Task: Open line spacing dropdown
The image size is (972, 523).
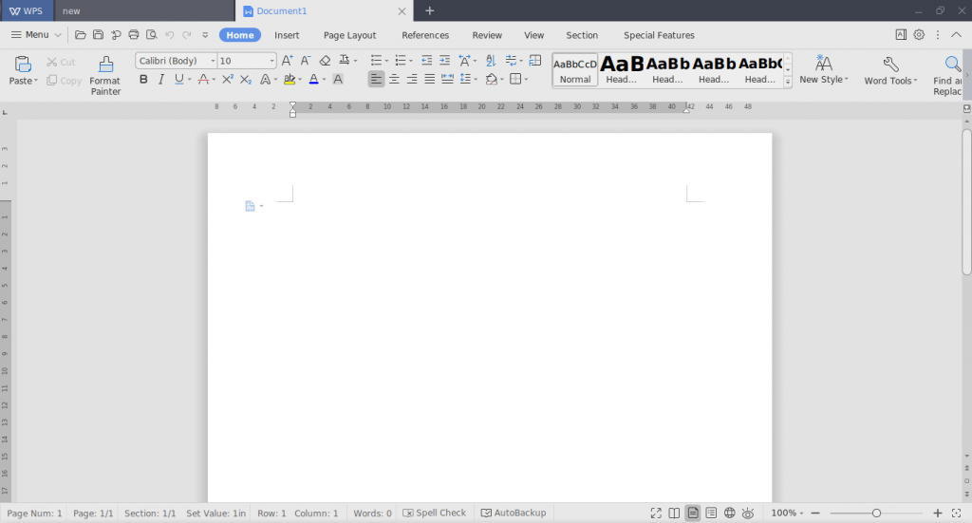Action: [476, 80]
